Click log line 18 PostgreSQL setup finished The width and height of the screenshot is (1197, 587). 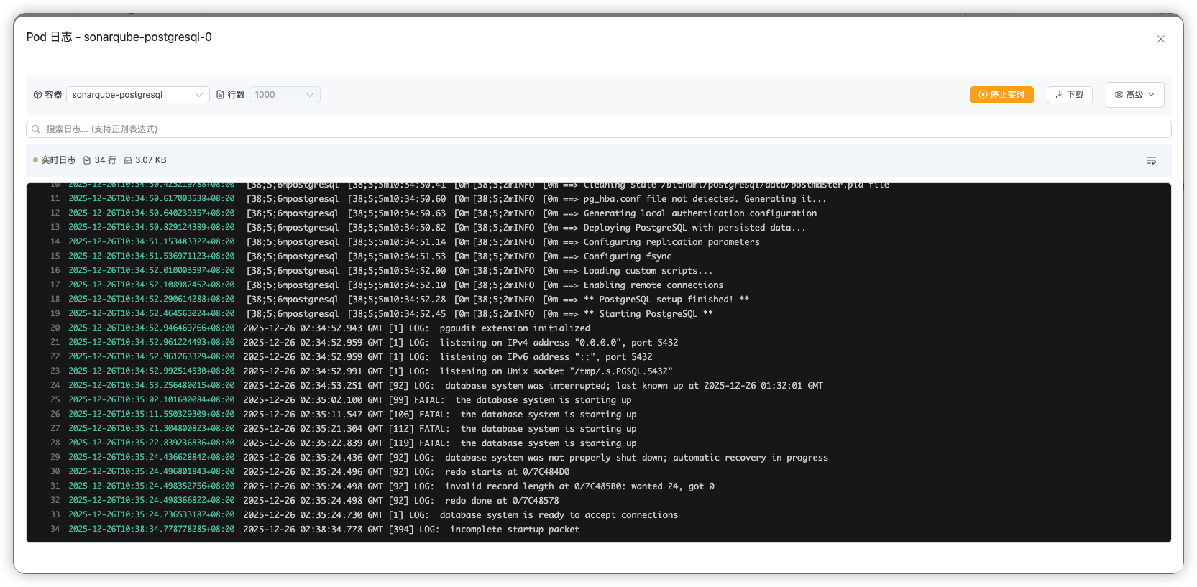point(666,300)
